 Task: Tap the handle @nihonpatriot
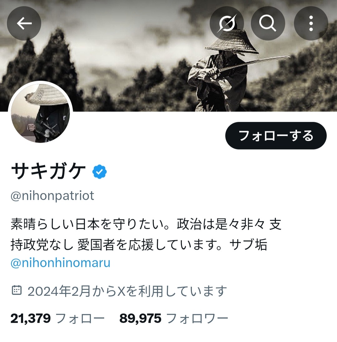click(x=52, y=196)
